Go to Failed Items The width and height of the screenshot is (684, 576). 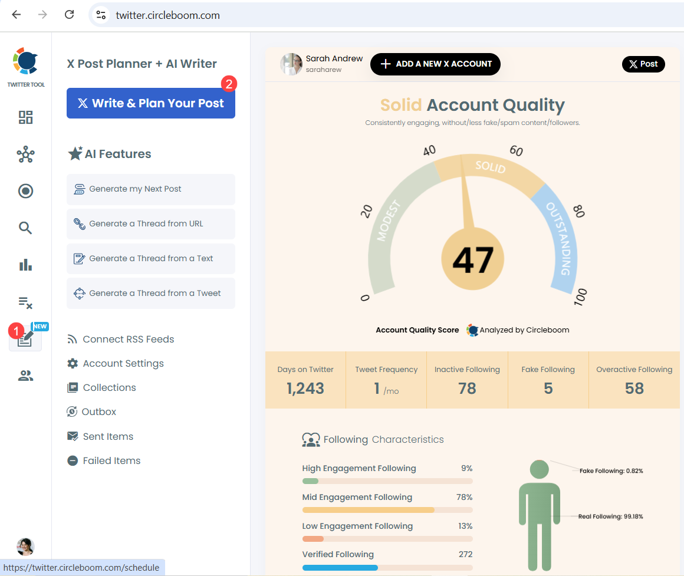111,461
